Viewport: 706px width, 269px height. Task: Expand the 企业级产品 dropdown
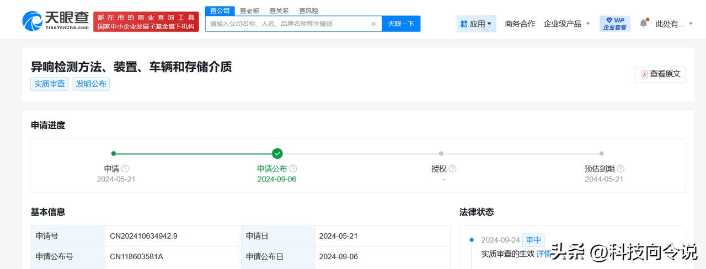click(x=567, y=24)
